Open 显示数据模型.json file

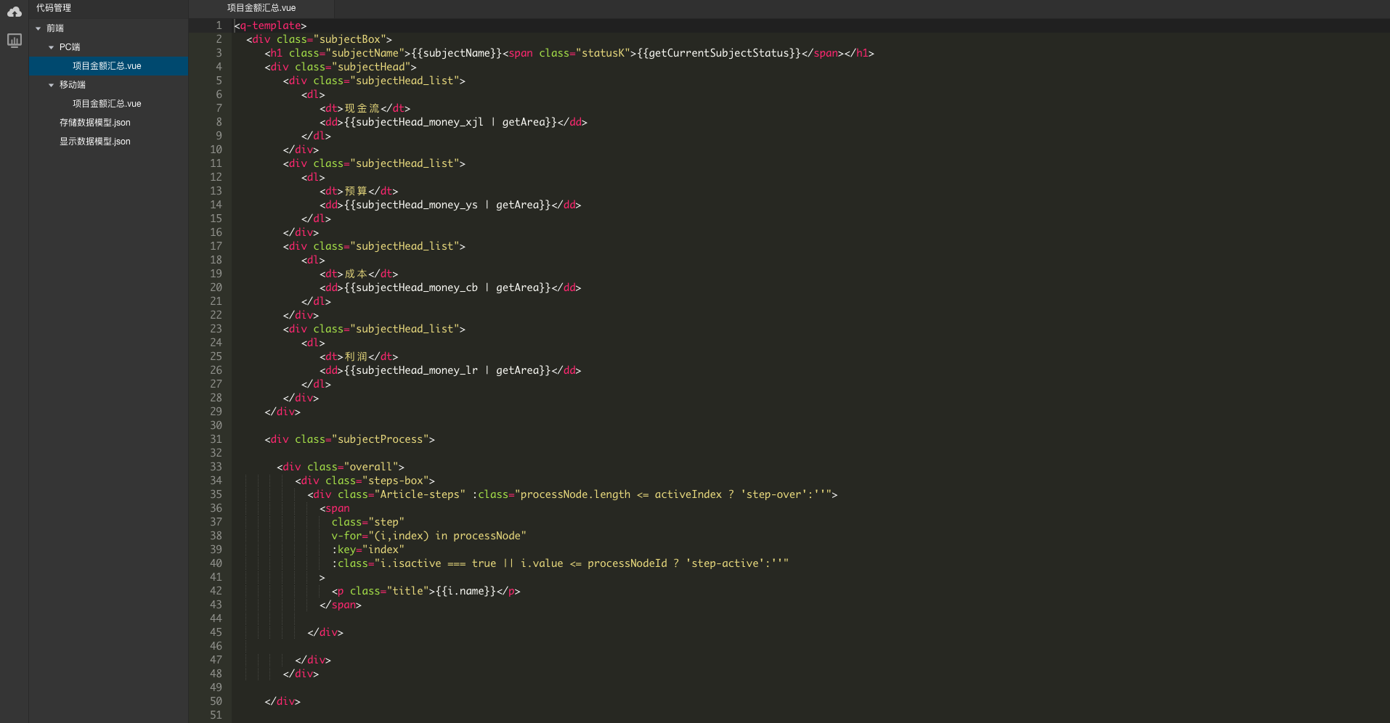[95, 142]
